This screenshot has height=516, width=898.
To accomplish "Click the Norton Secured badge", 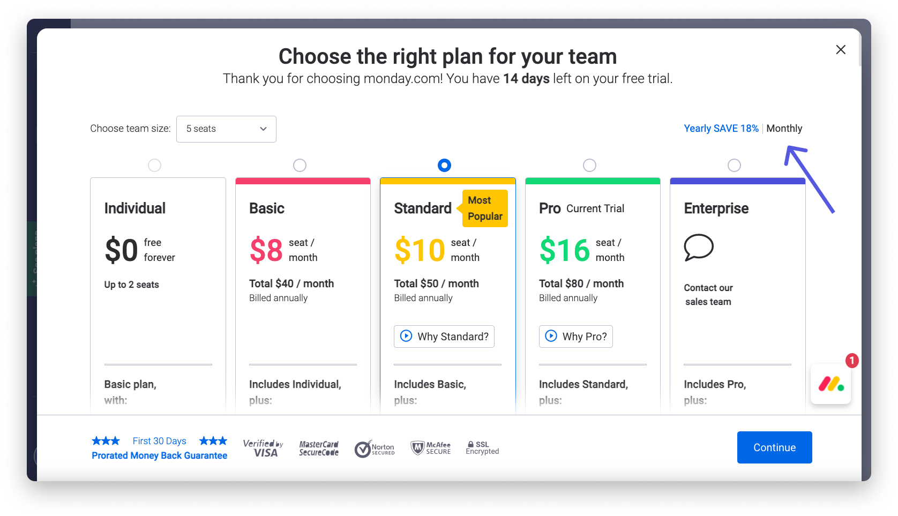I will [x=375, y=448].
